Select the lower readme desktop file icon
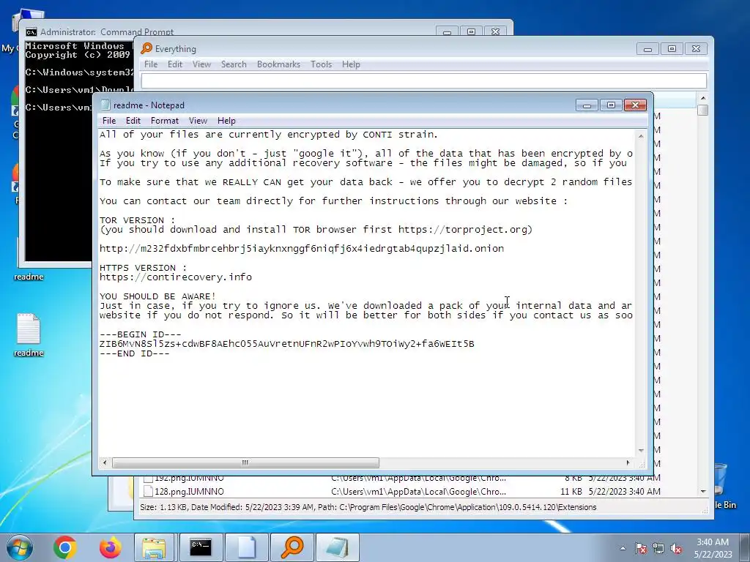 pos(29,335)
